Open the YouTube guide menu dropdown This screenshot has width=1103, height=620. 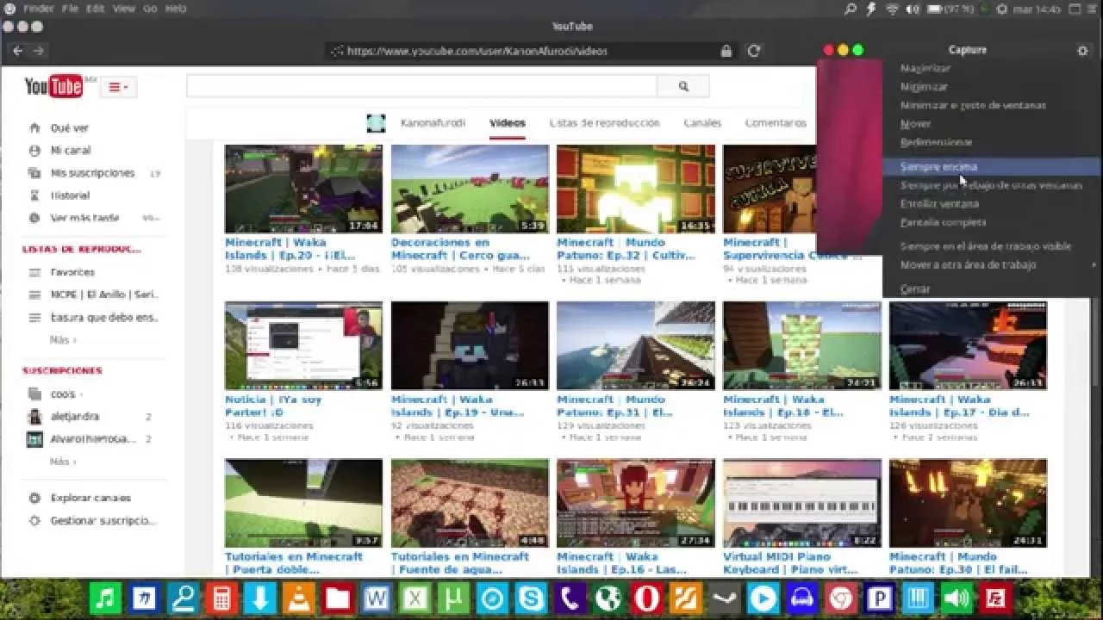click(x=118, y=87)
